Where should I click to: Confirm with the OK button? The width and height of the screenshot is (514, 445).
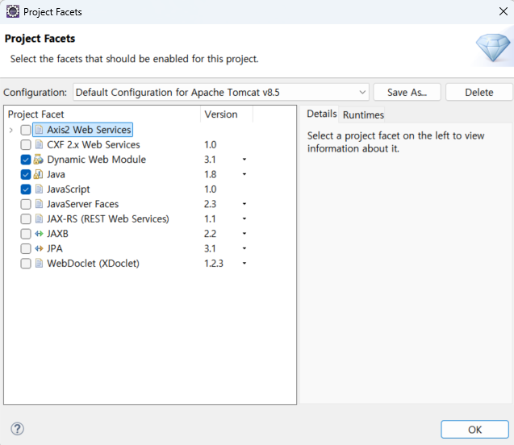click(474, 430)
